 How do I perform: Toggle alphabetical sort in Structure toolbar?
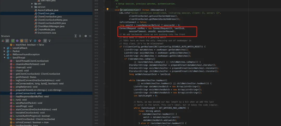(x=7, y=41)
